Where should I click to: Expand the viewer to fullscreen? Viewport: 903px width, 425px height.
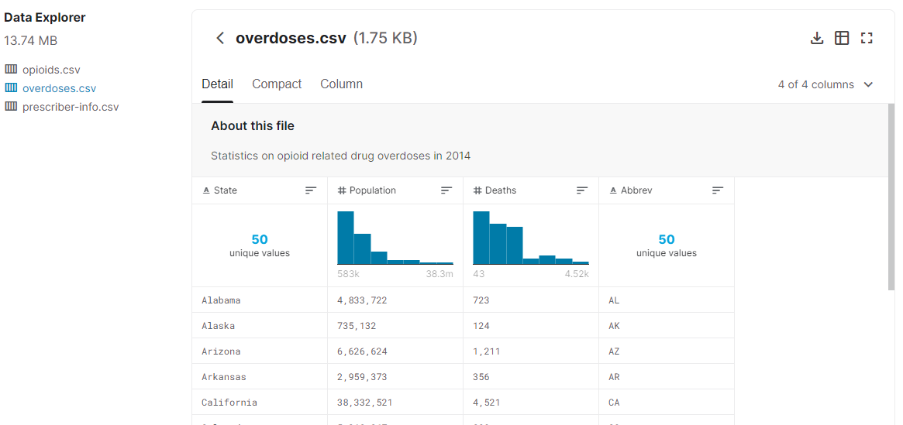click(867, 39)
